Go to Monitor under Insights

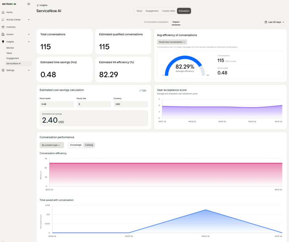[10, 48]
